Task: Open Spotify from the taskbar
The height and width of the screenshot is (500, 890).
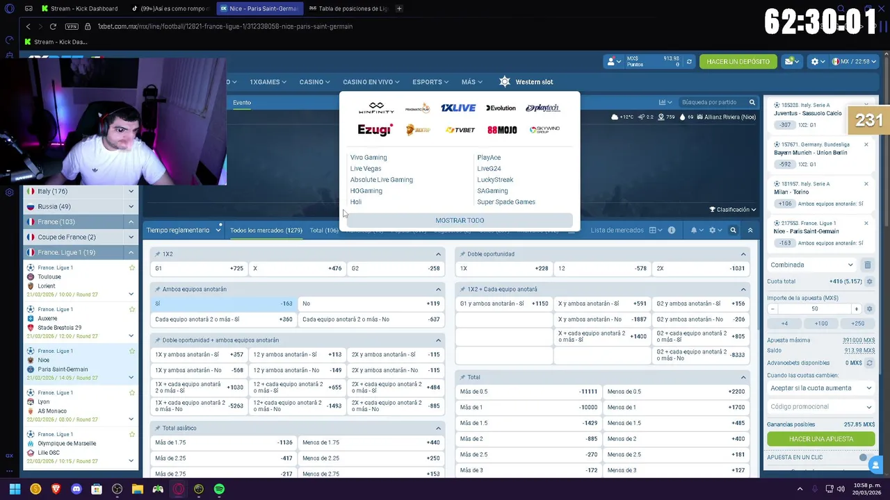Action: click(219, 489)
